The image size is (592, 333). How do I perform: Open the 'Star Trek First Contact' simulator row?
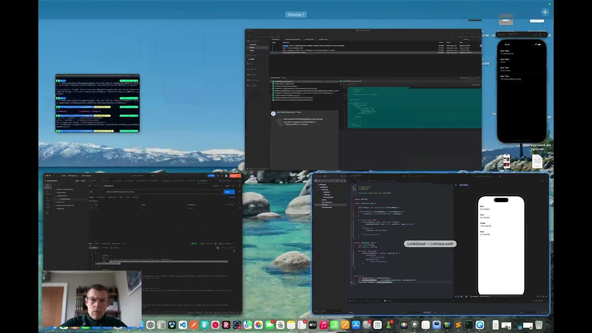point(522,69)
